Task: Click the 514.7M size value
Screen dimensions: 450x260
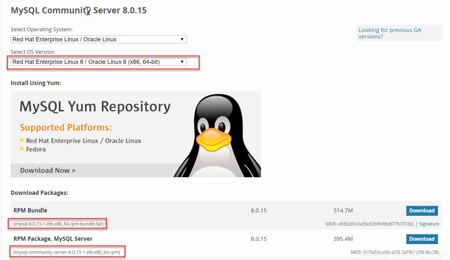Action: pyautogui.click(x=343, y=211)
